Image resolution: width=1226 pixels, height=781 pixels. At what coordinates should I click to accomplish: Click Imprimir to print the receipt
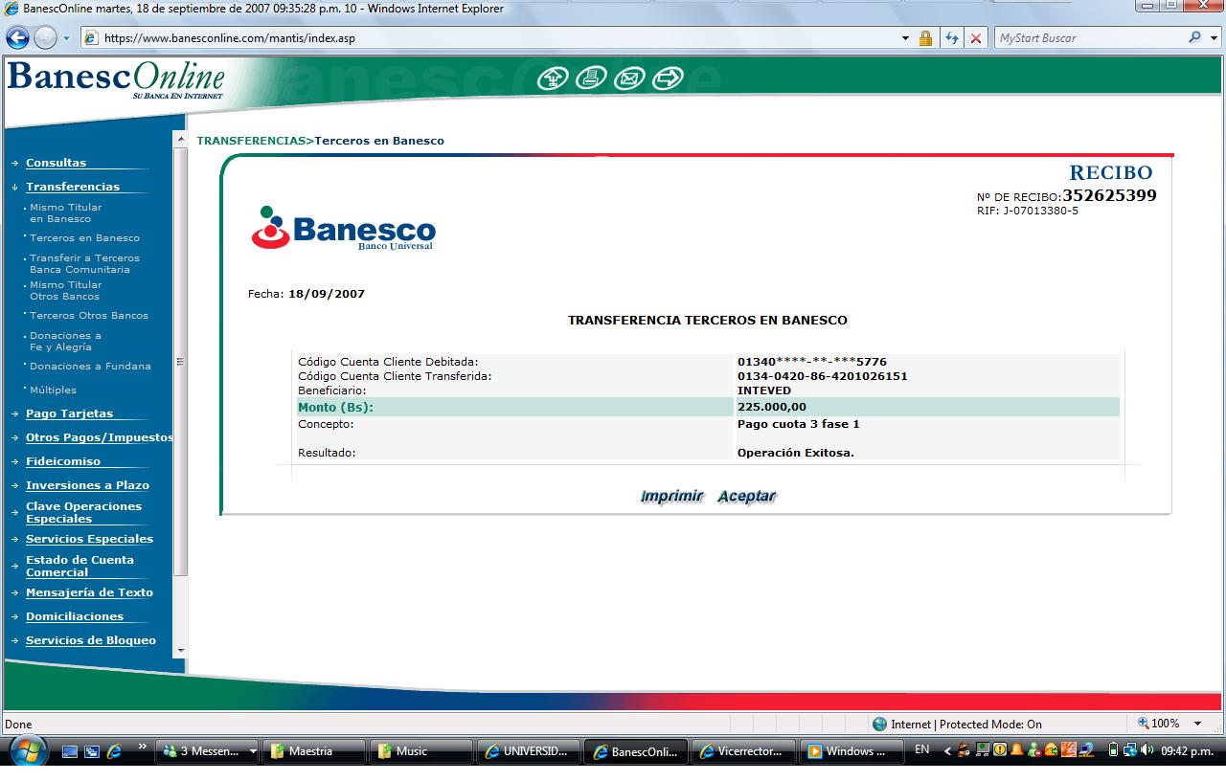[x=672, y=496]
